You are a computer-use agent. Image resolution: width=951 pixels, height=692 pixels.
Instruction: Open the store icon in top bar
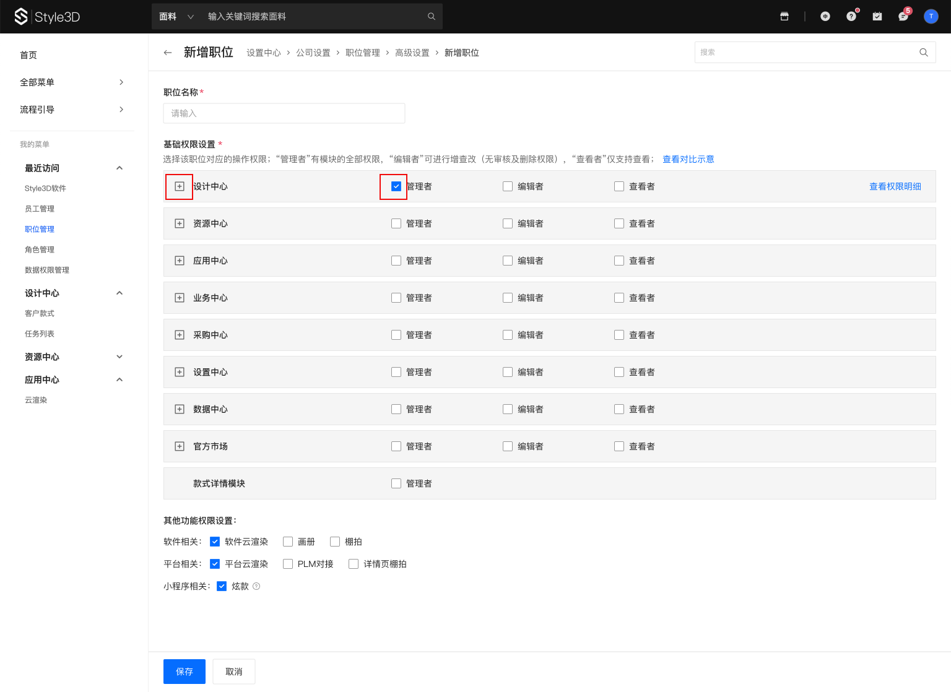784,17
